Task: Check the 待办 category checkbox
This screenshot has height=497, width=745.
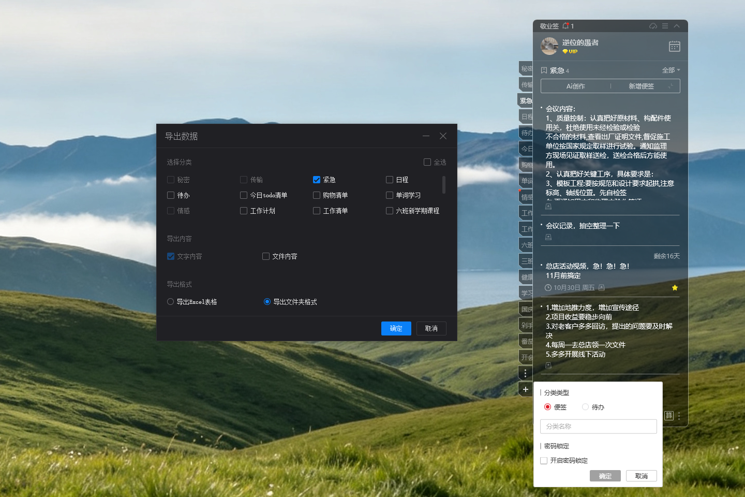Action: pyautogui.click(x=171, y=195)
